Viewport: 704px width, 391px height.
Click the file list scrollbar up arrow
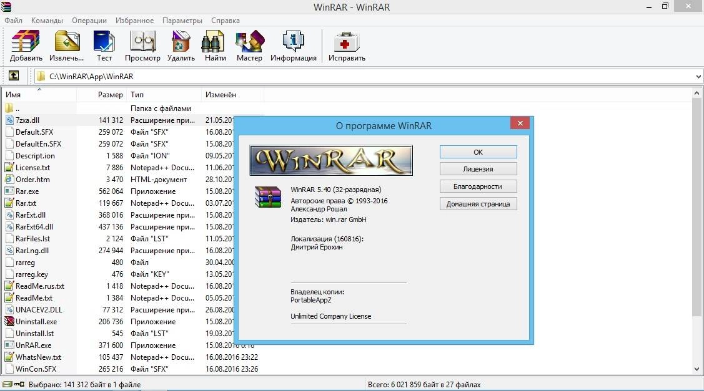pos(697,94)
